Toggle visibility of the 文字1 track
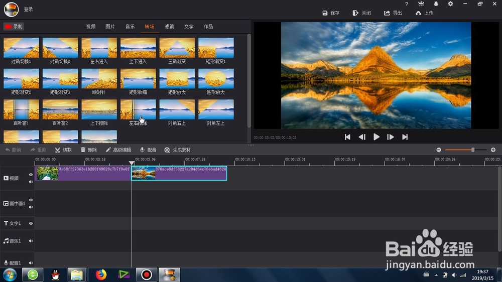 tap(31, 223)
